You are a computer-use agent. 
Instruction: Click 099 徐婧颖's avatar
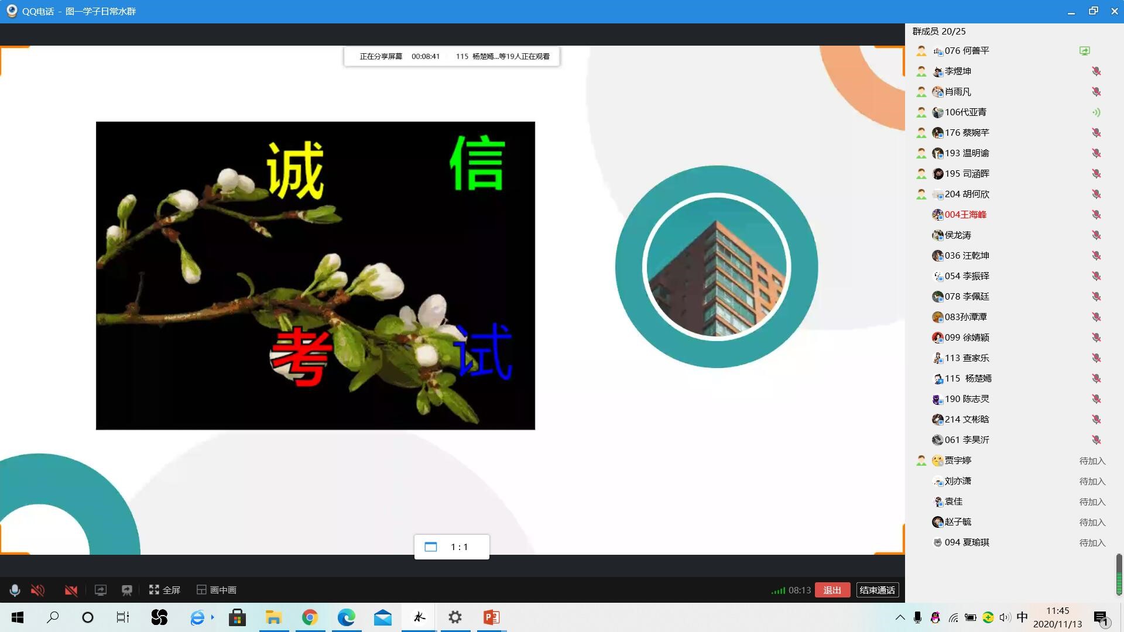(937, 338)
